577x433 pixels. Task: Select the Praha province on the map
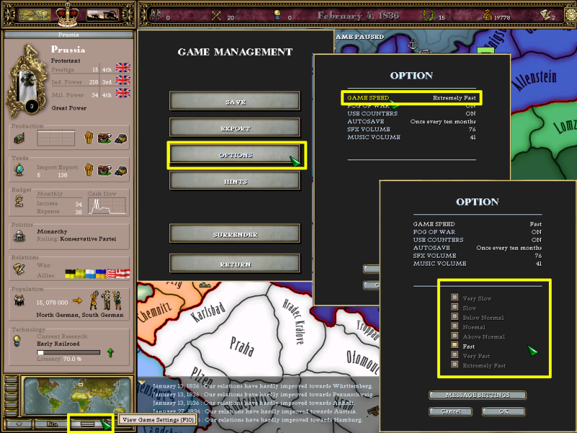pyautogui.click(x=242, y=346)
